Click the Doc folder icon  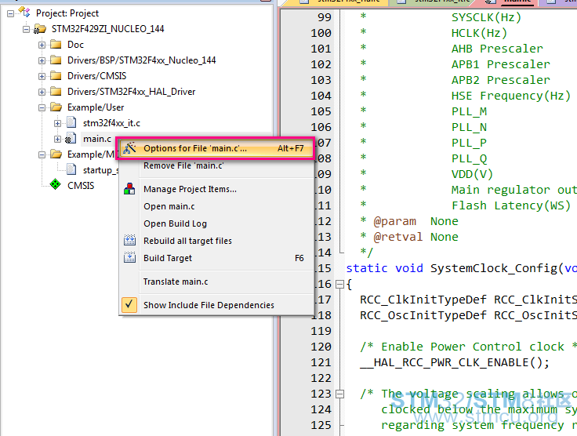point(56,45)
